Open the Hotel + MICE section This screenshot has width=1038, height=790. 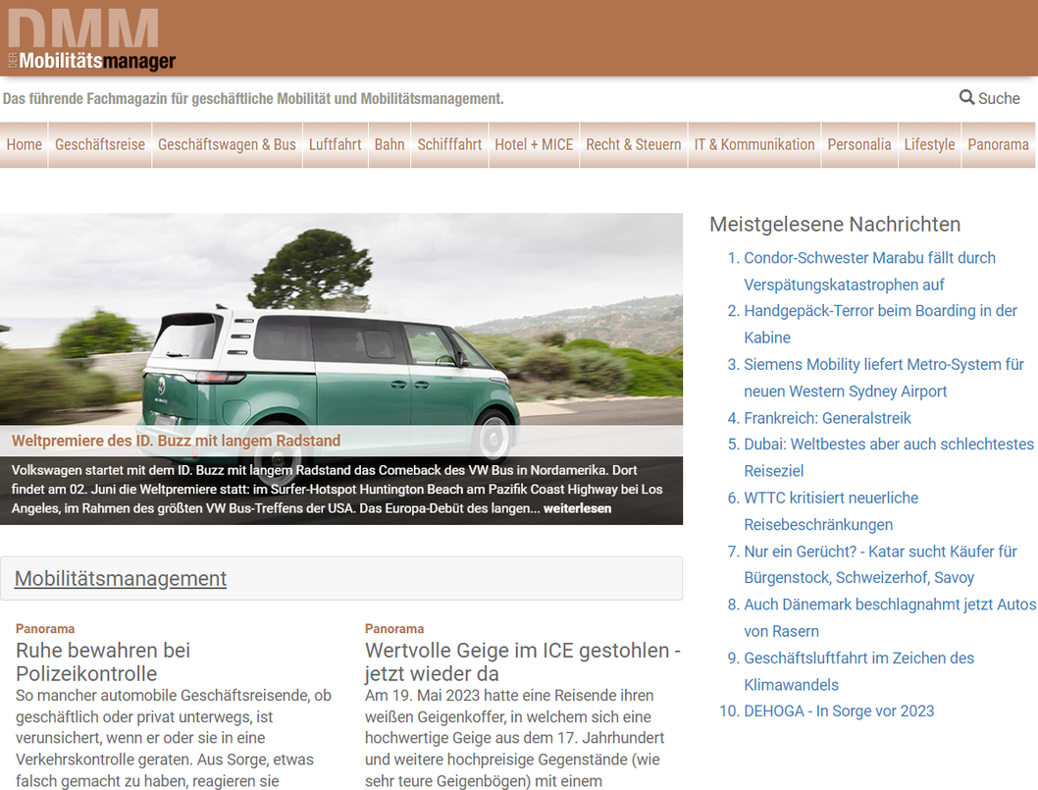(x=535, y=144)
